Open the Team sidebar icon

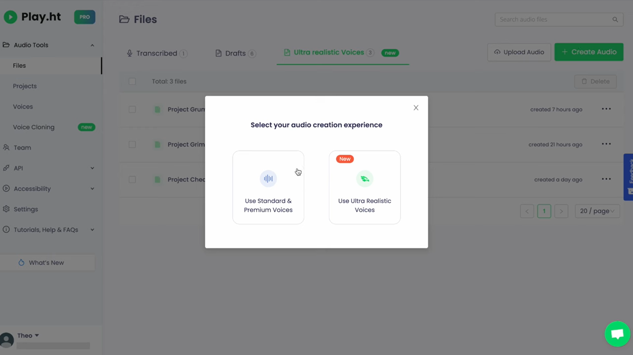6,147
